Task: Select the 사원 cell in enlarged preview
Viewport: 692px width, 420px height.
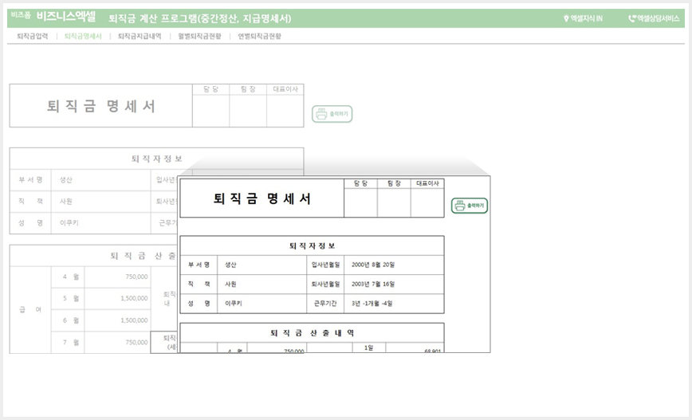Action: coord(262,284)
